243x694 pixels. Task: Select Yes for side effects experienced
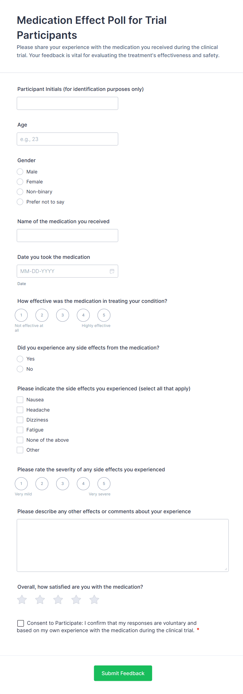click(20, 359)
